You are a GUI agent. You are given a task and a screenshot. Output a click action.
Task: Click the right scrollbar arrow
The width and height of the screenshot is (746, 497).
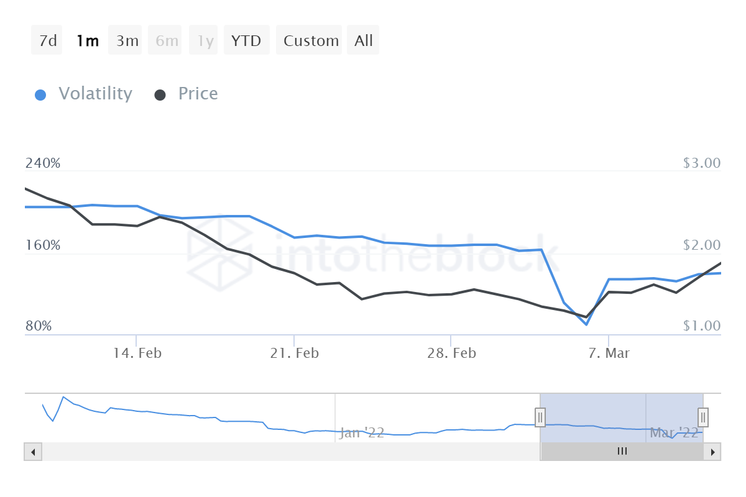coord(712,451)
